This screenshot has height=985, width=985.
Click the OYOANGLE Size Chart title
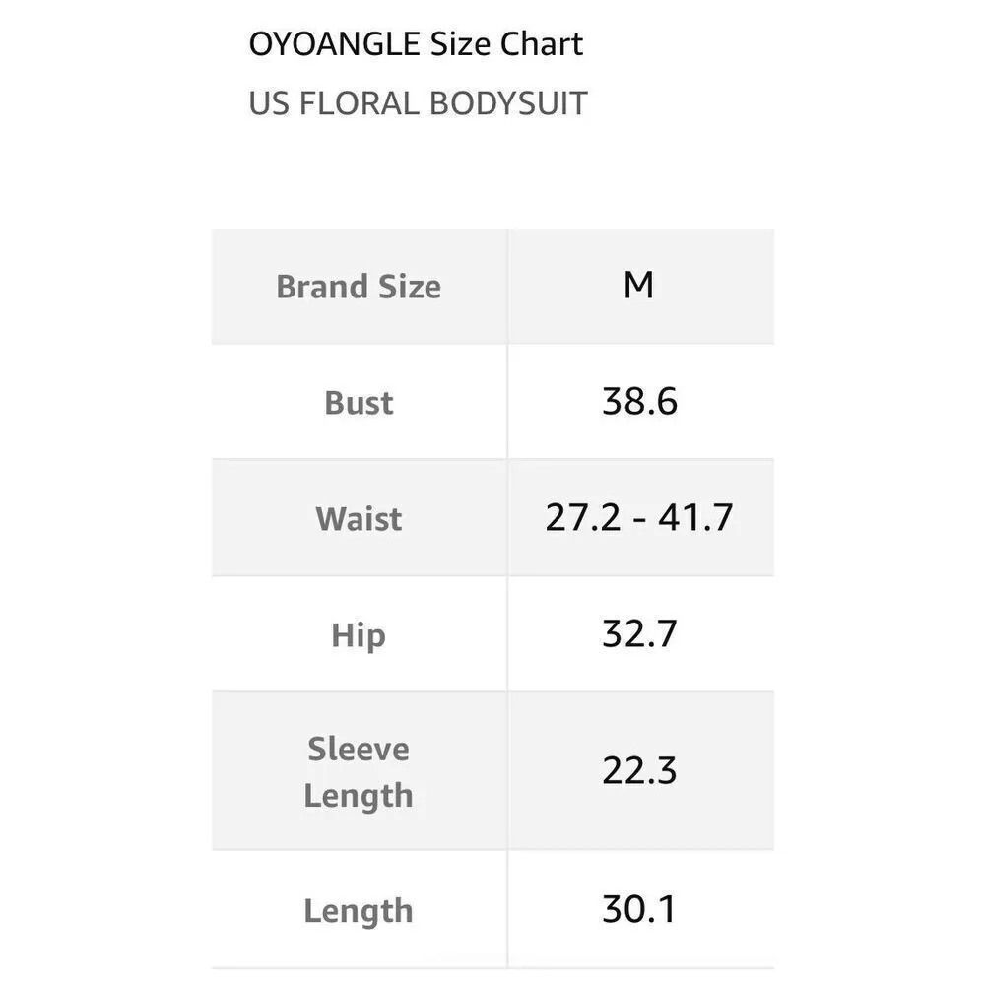tap(416, 44)
